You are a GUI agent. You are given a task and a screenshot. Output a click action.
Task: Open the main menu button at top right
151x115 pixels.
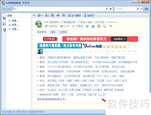pyautogui.click(x=146, y=9)
